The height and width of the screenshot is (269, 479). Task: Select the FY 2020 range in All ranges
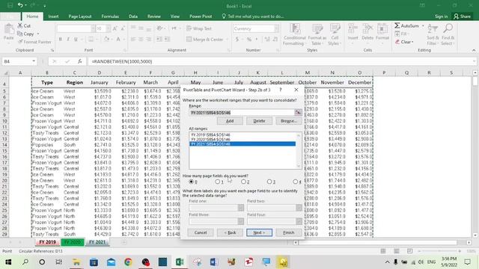coord(242,140)
